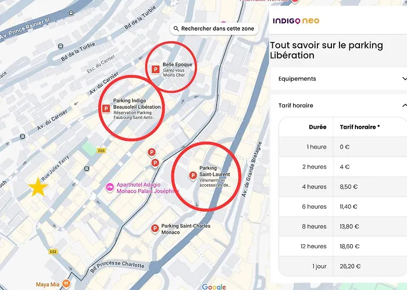Image resolution: width=407 pixels, height=290 pixels.
Task: Open the Parking Saint-Charles Monaco label
Action: [185, 229]
